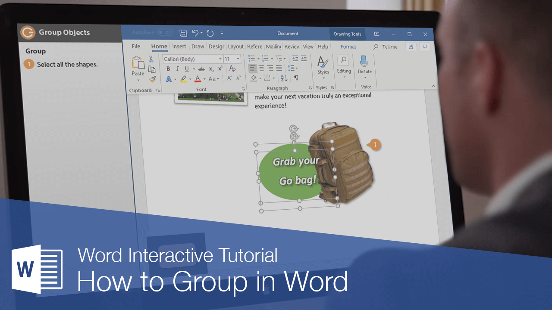Toggle bold formatting in the Font group
This screenshot has height=310, width=552.
169,68
